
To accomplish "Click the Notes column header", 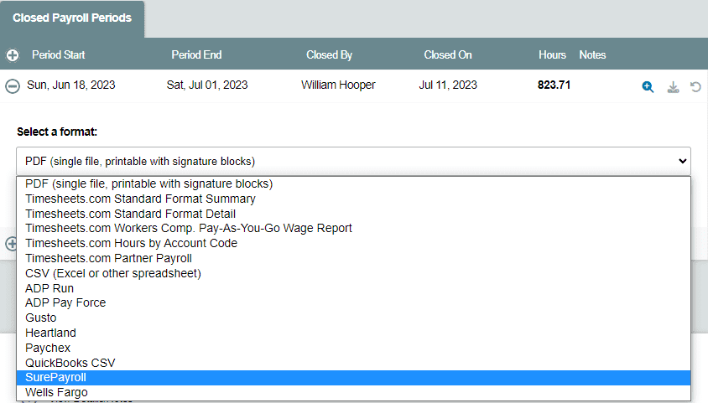I will (x=592, y=55).
